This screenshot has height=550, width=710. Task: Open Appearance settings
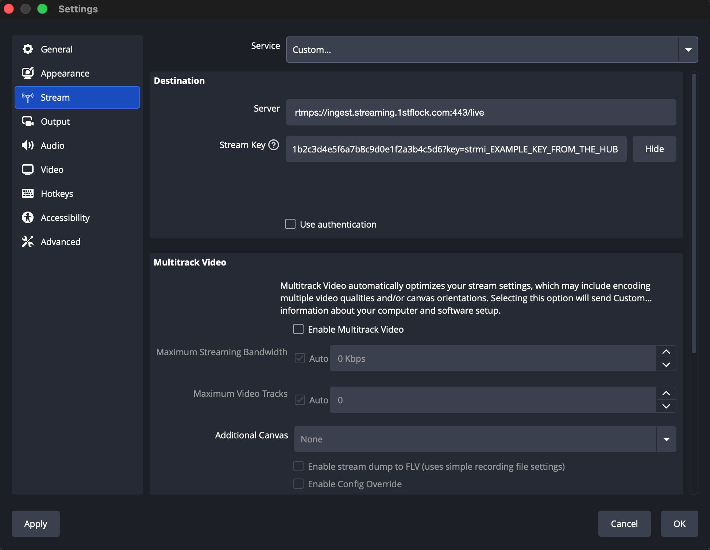click(x=77, y=73)
